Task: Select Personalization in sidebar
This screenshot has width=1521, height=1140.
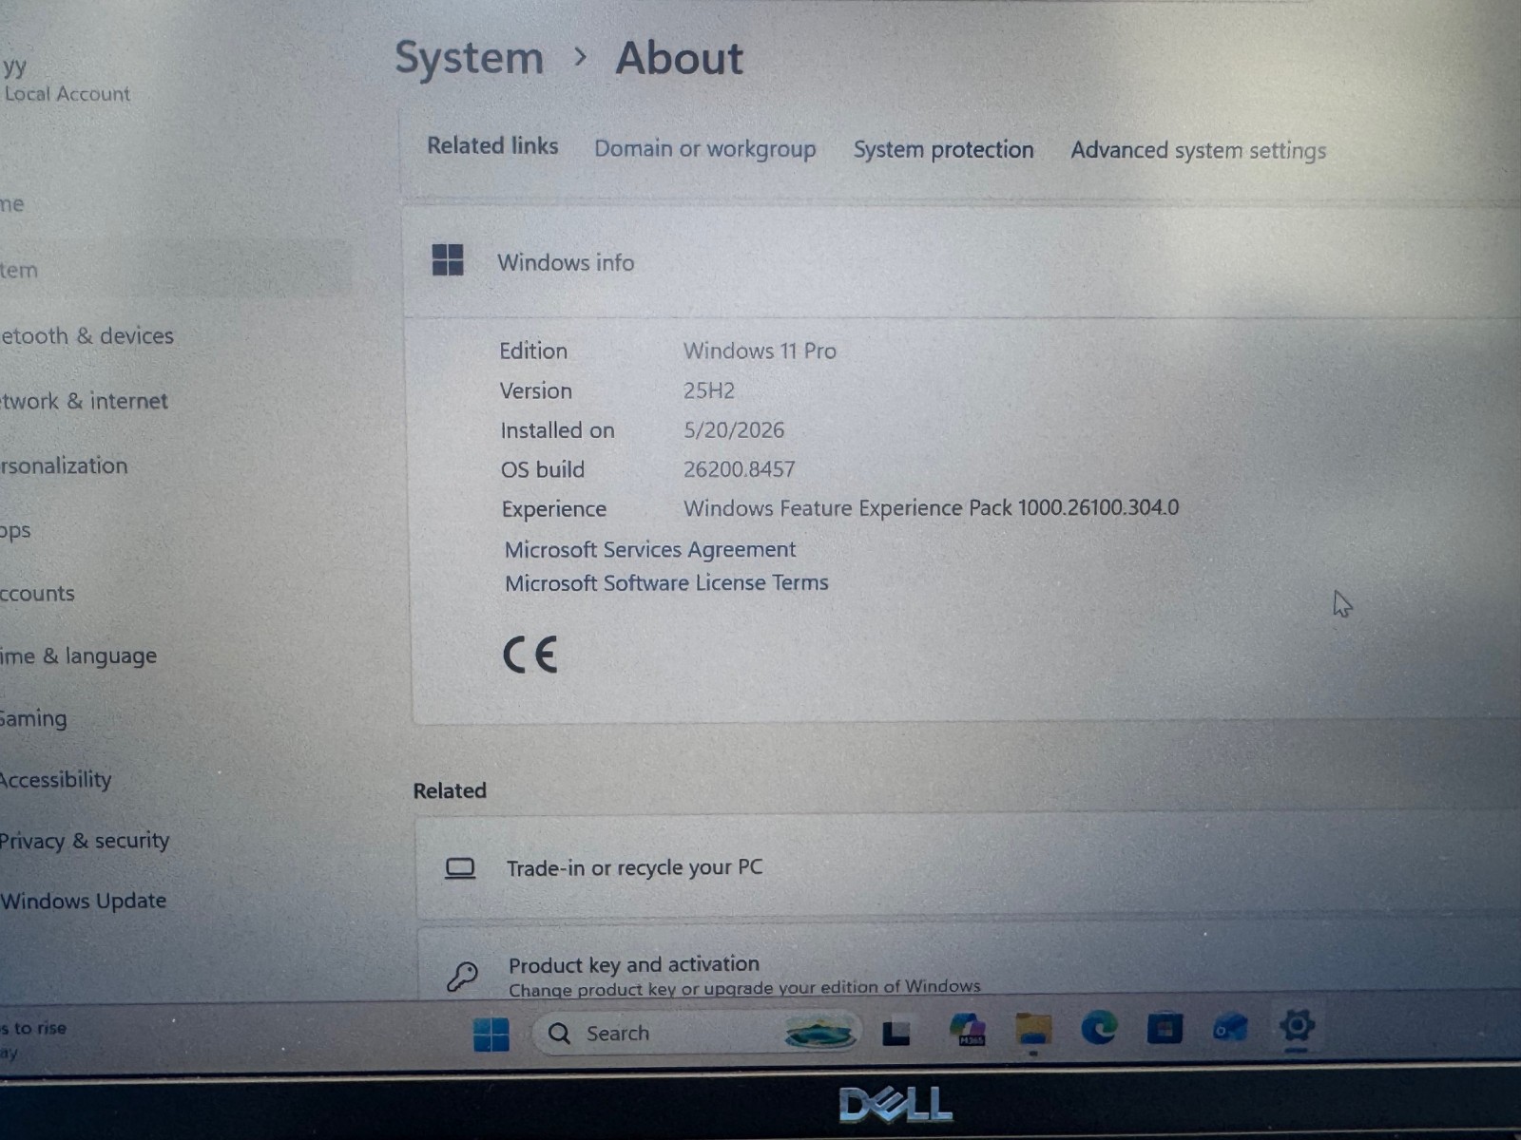Action: tap(64, 466)
